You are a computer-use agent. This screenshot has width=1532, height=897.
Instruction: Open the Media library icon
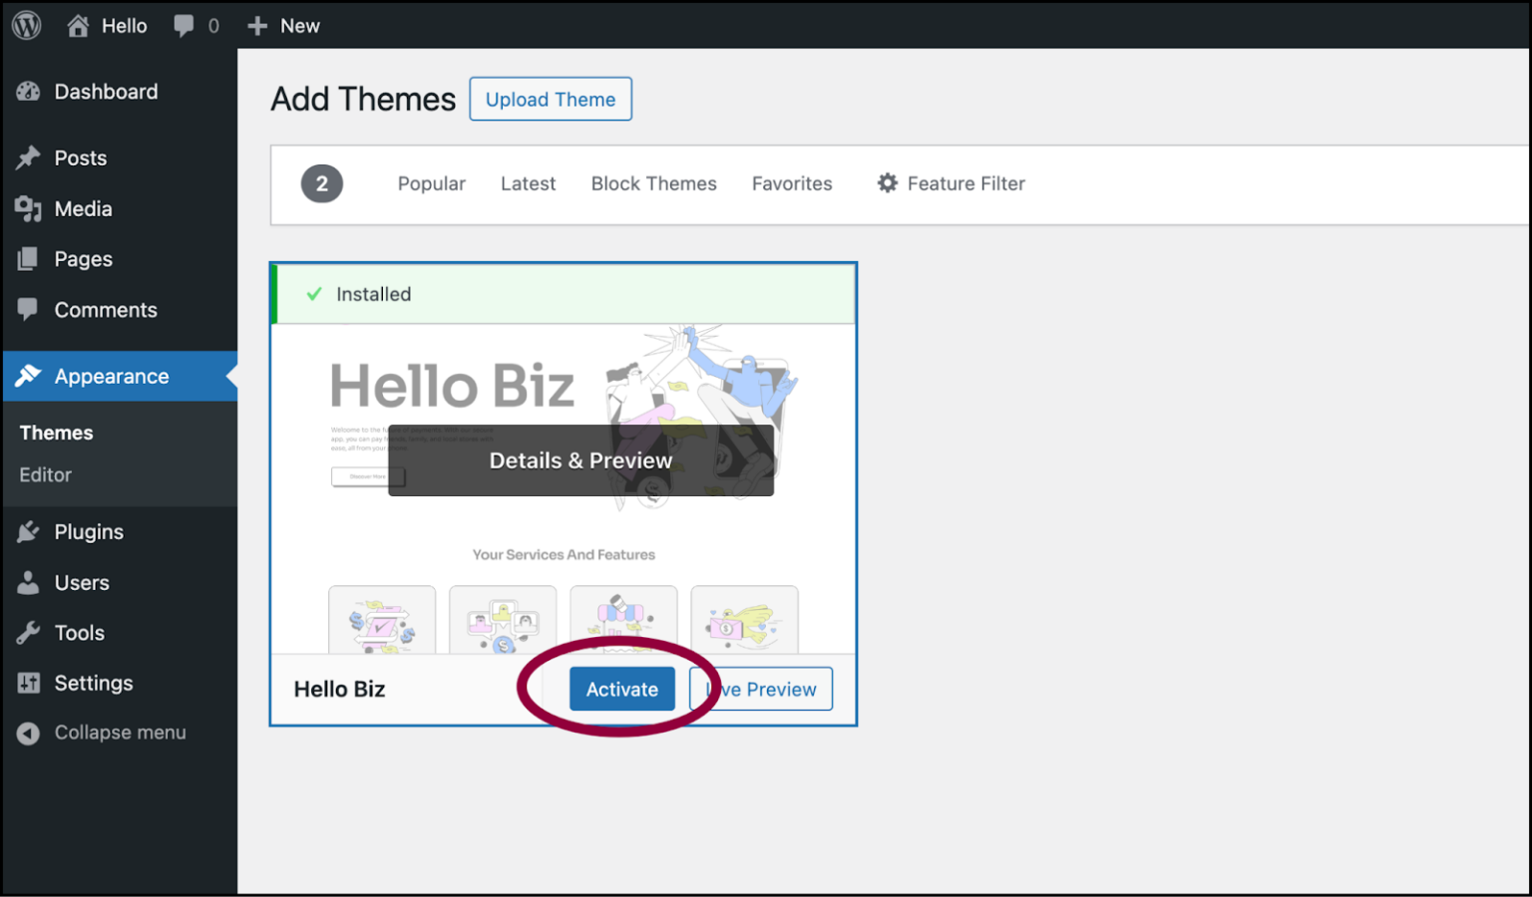coord(29,208)
